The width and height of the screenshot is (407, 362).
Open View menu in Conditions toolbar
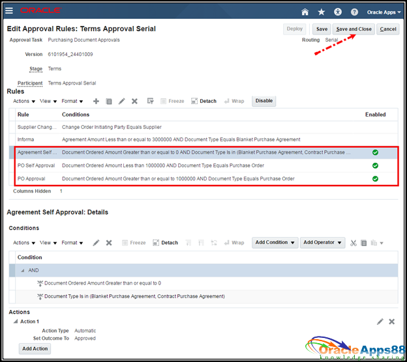tap(48, 243)
